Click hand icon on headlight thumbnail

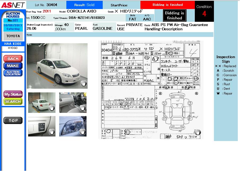click(x=83, y=132)
